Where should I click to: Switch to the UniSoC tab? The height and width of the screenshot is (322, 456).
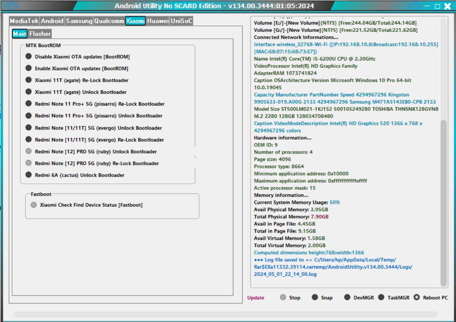click(x=182, y=21)
